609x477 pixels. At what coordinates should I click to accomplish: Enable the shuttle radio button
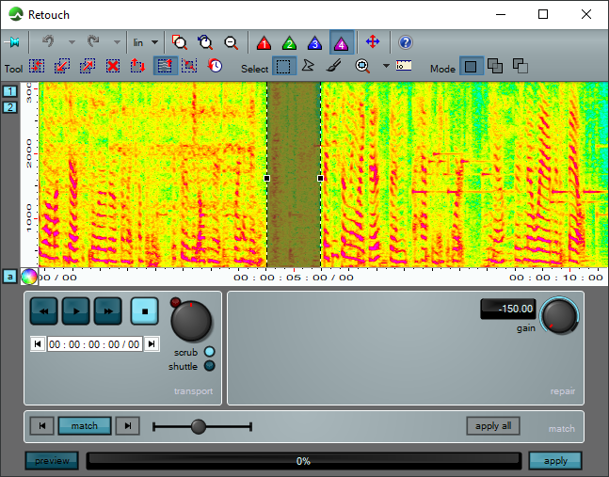pos(209,366)
